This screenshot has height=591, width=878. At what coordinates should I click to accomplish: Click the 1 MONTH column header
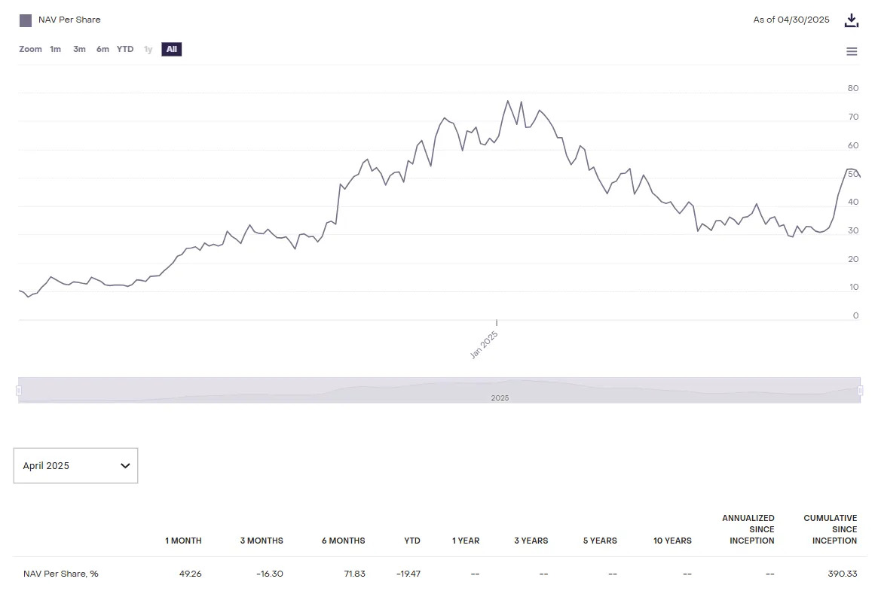pos(183,541)
